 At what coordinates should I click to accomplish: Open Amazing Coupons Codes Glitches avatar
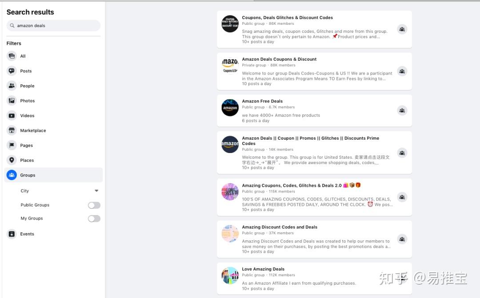(x=230, y=192)
